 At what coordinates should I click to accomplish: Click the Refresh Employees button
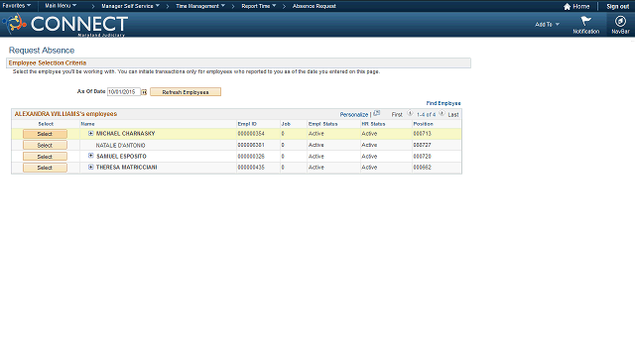tap(186, 92)
